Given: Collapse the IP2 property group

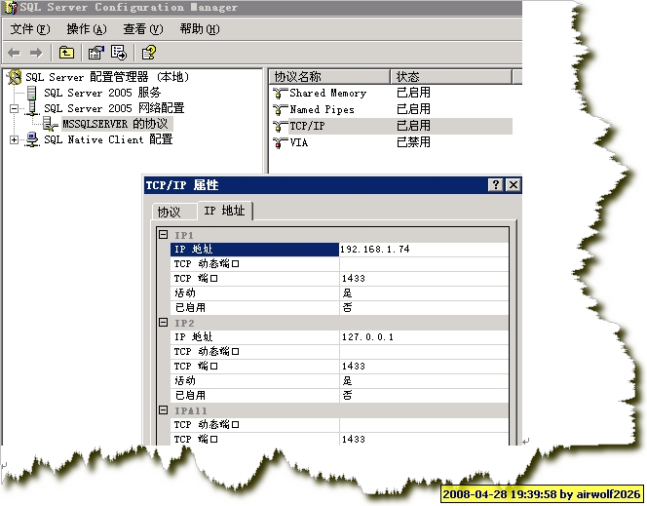Looking at the screenshot, I should [x=164, y=323].
